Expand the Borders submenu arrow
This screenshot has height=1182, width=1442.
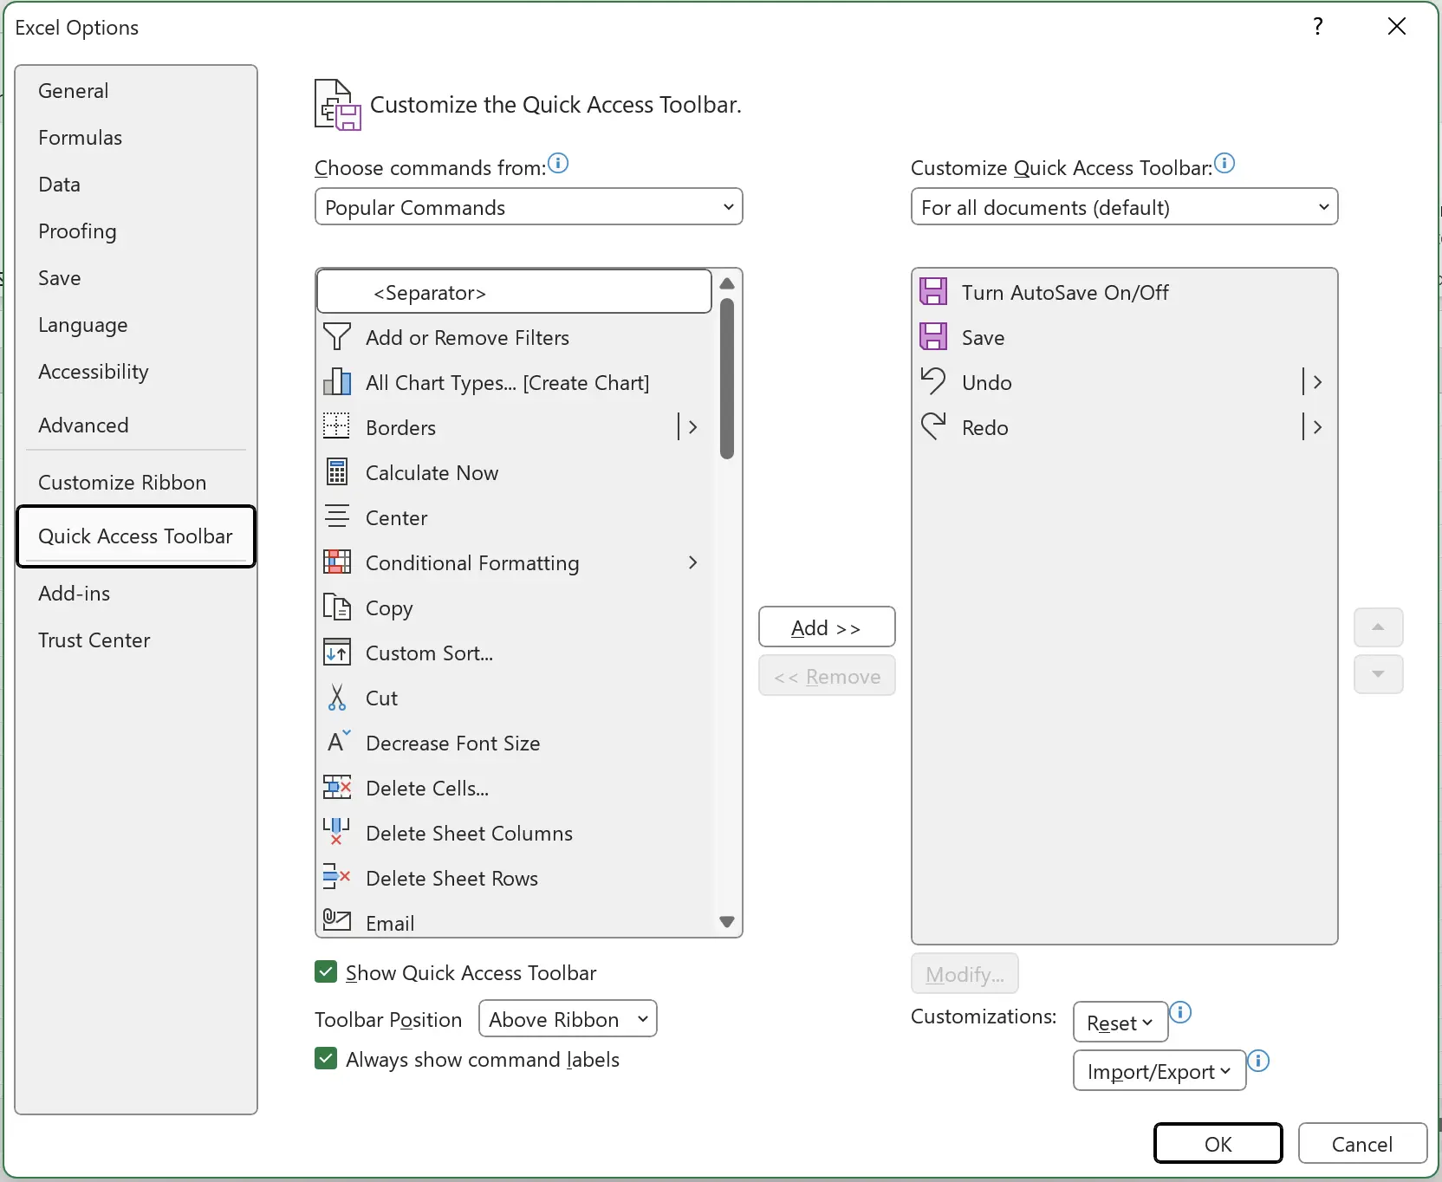point(691,427)
